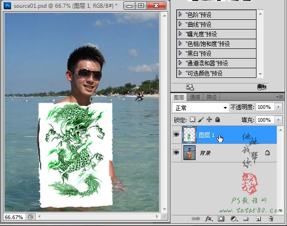The height and width of the screenshot is (226, 287).
Task: Open the blend mode 正常 dropdown
Action: click(x=201, y=108)
